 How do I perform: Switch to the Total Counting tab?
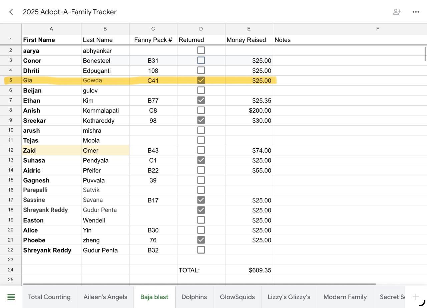pyautogui.click(x=49, y=297)
